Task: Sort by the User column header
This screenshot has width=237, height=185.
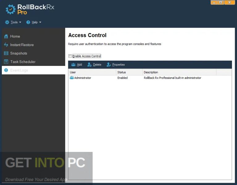Action: [x=92, y=72]
